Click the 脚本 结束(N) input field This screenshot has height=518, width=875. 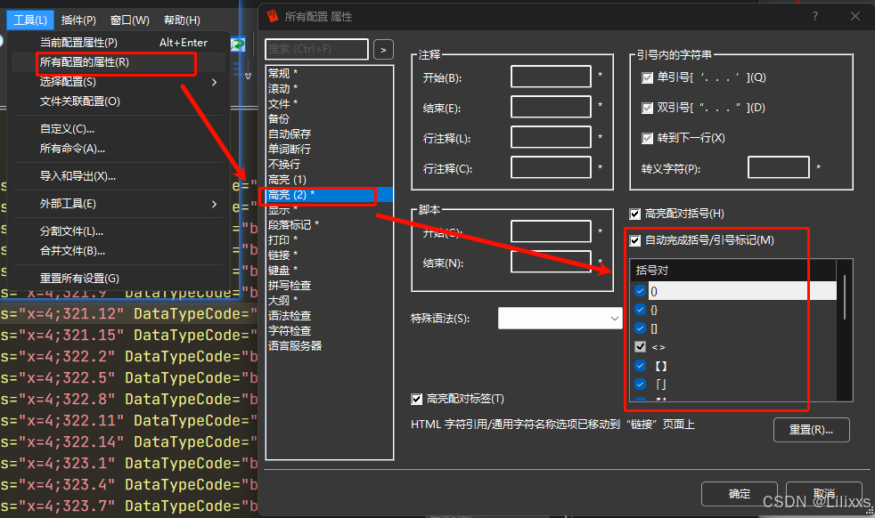point(551,262)
